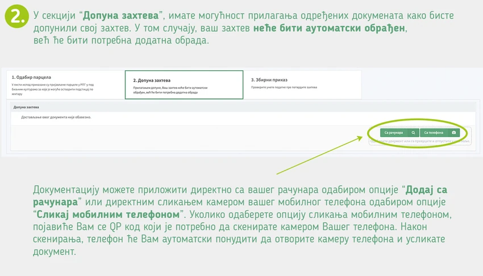Click the dashed document drop zone hint text
The width and height of the screenshot is (483, 276).
[420, 141]
